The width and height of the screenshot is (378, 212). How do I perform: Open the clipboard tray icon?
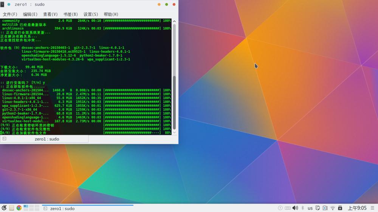318,208
